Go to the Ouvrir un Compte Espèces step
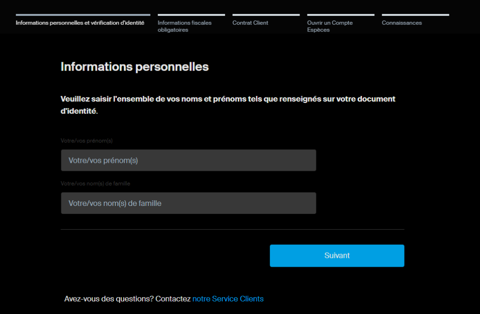Screen dimensions: 480x314 pyautogui.click(x=330, y=26)
